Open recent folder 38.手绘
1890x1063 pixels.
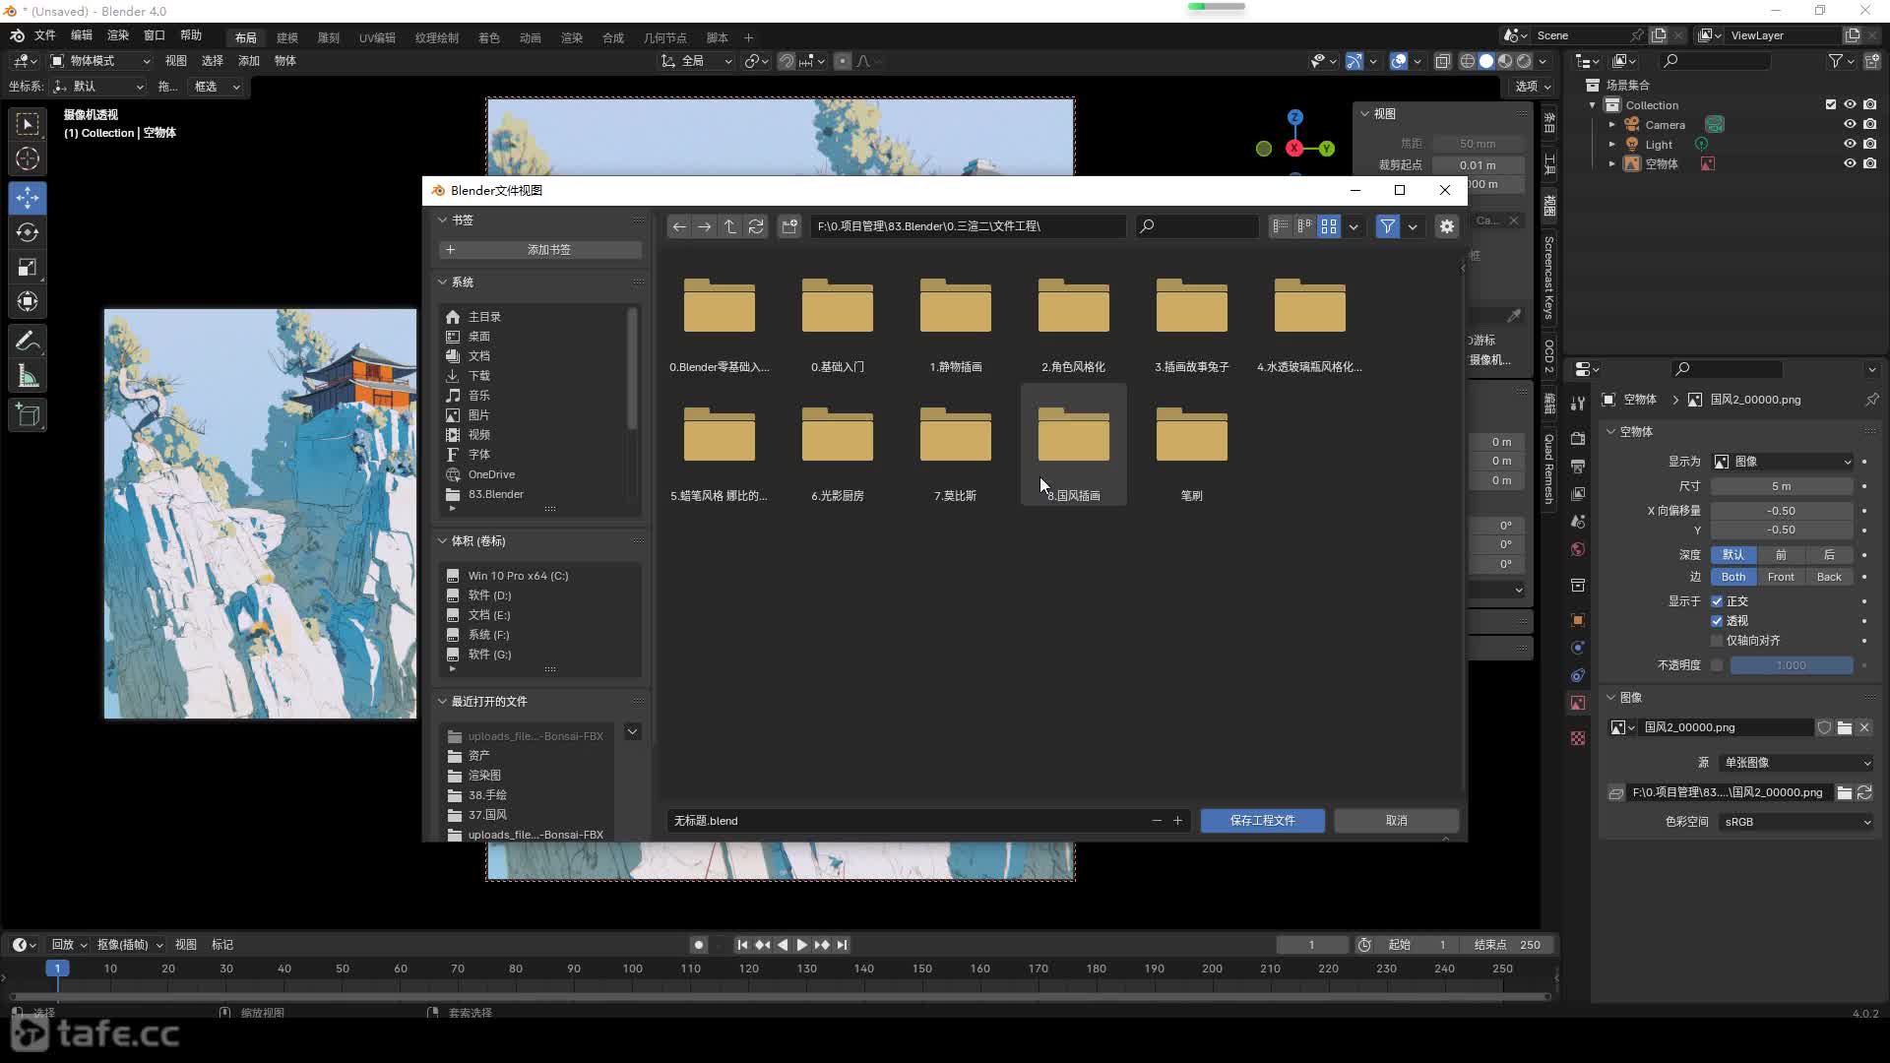point(487,795)
